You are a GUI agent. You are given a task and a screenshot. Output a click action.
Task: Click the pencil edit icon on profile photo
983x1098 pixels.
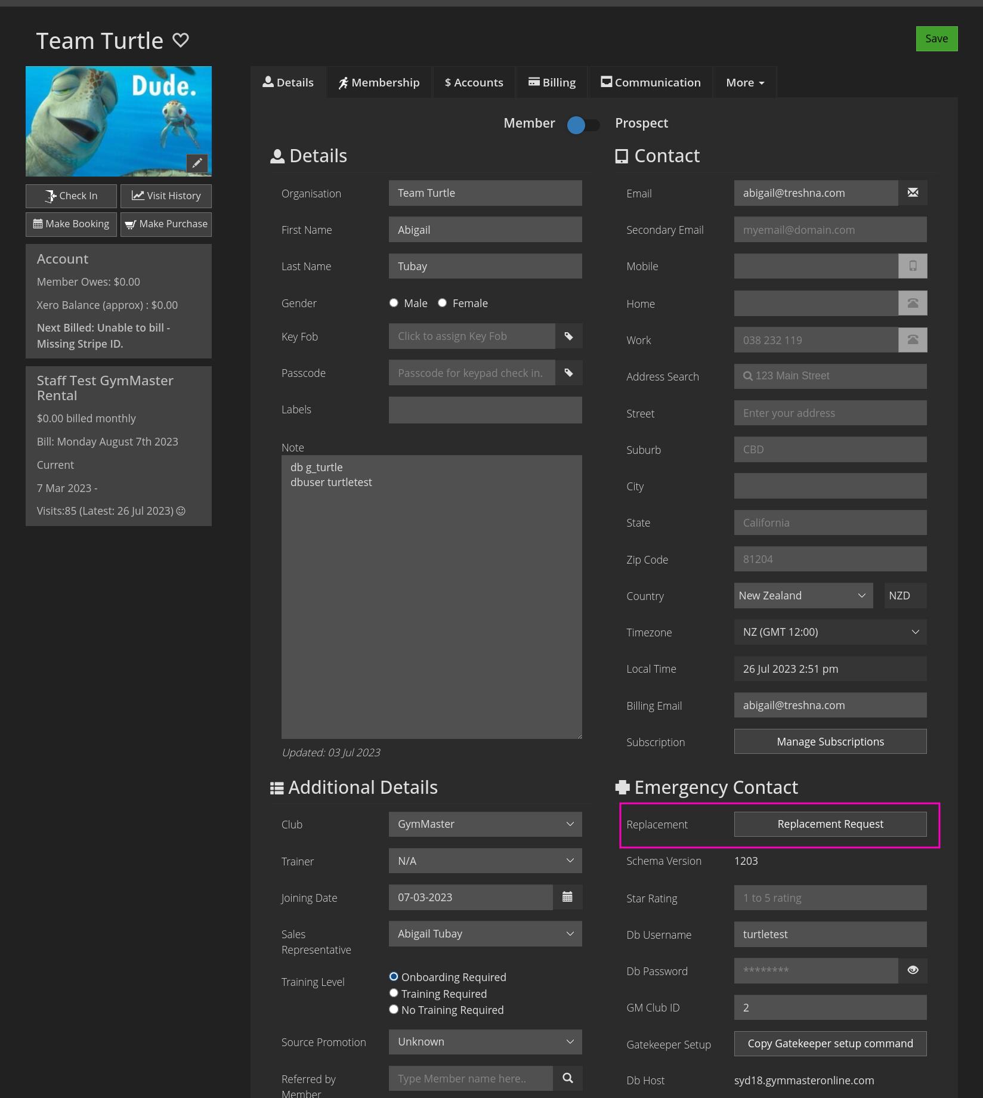tap(197, 163)
